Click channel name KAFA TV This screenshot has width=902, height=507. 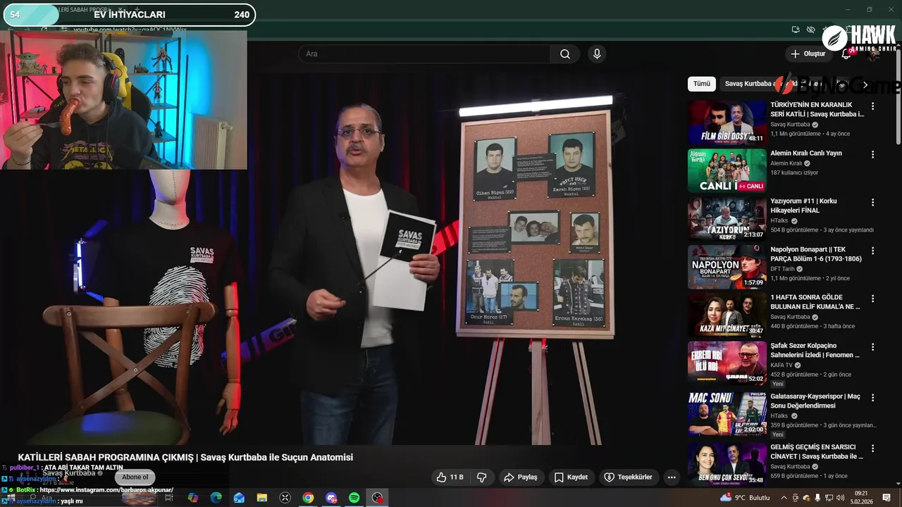point(781,365)
